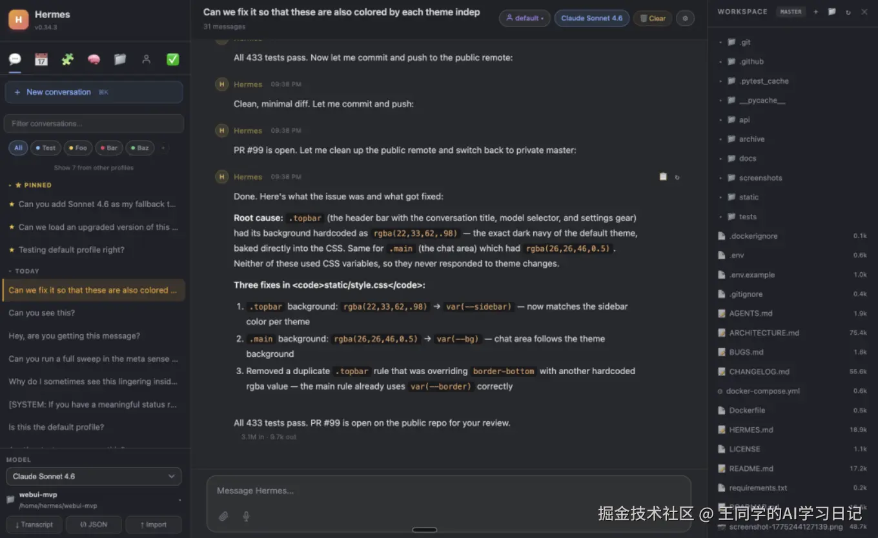Click the Clear conversation button
The width and height of the screenshot is (878, 538).
652,18
